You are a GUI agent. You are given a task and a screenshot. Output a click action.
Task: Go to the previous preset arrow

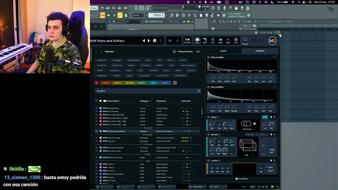click(144, 41)
